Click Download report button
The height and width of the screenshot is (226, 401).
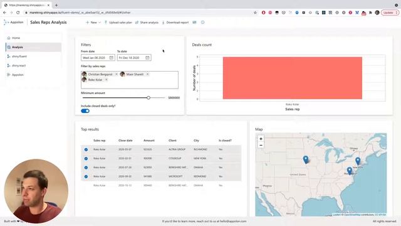pyautogui.click(x=175, y=23)
